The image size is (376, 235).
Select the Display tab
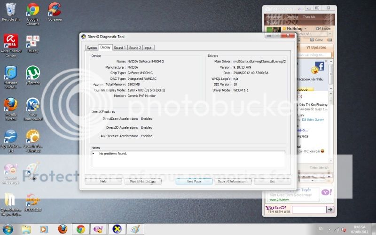pos(105,47)
